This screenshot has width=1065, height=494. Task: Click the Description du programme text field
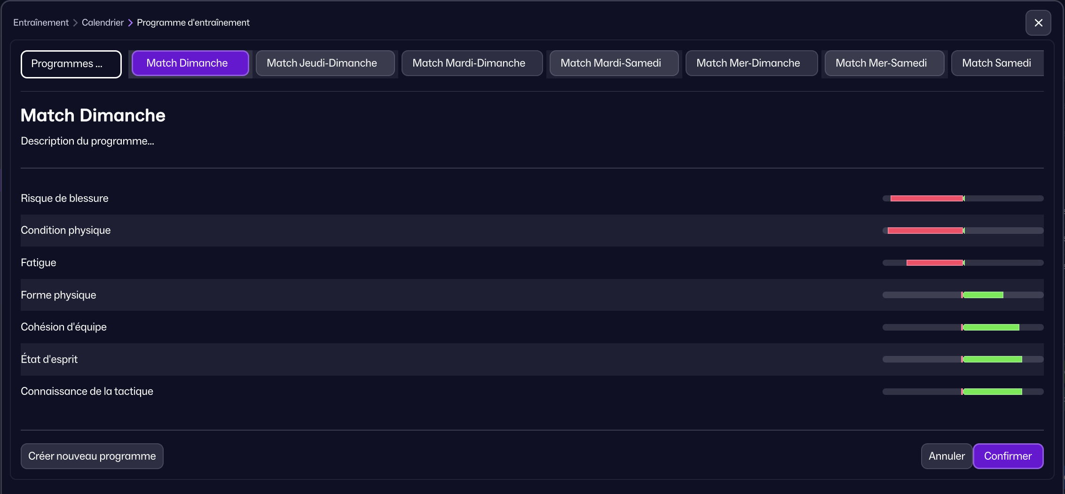[x=87, y=141]
